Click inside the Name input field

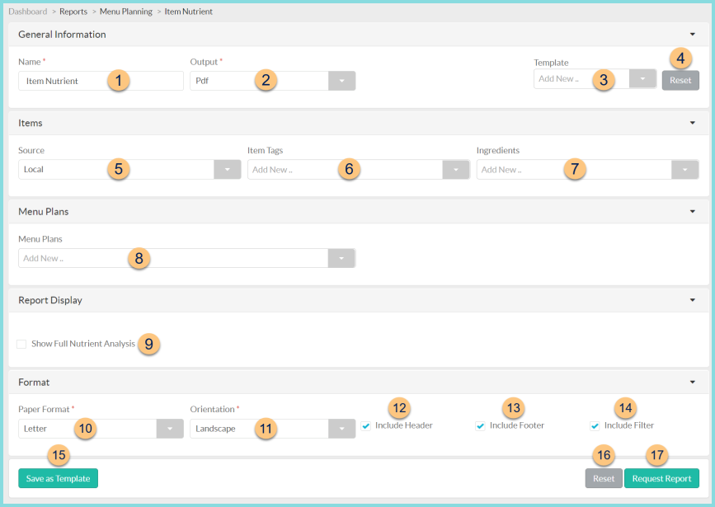[82, 80]
